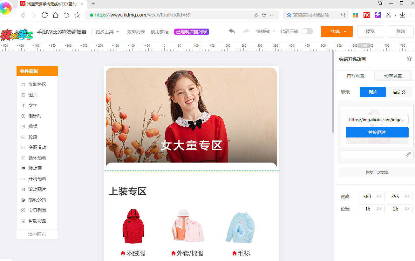The width and height of the screenshot is (415, 261).
Task: Select 图片 display mode
Action: coord(373,92)
